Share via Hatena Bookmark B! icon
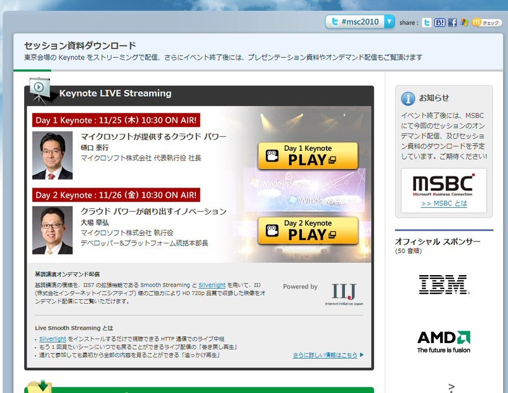Viewport: 508px width, 393px height. click(x=440, y=22)
